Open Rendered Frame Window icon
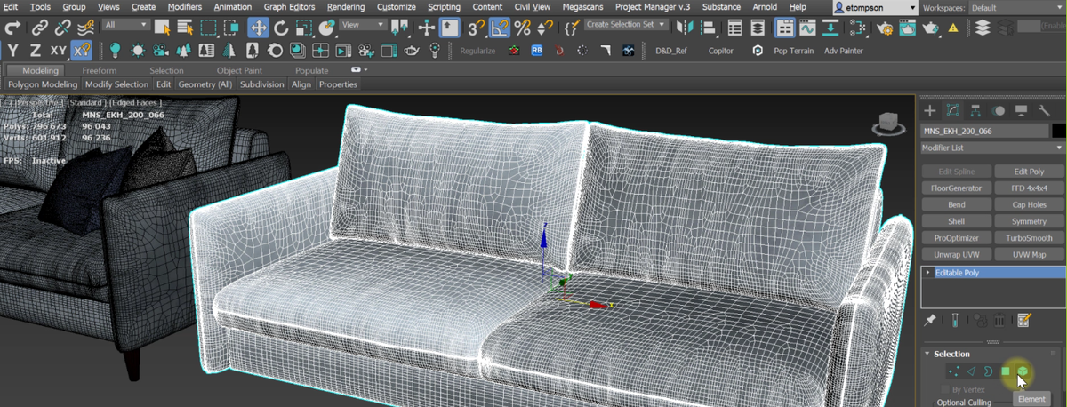1067x407 pixels. pos(909,28)
